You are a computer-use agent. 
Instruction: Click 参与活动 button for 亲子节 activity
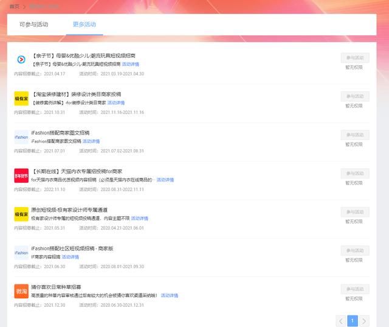355,58
